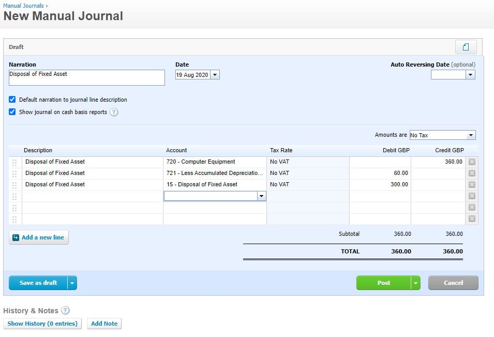Select No VAT for Accumulated Depreciation row
The width and height of the screenshot is (494, 337).
(x=308, y=173)
